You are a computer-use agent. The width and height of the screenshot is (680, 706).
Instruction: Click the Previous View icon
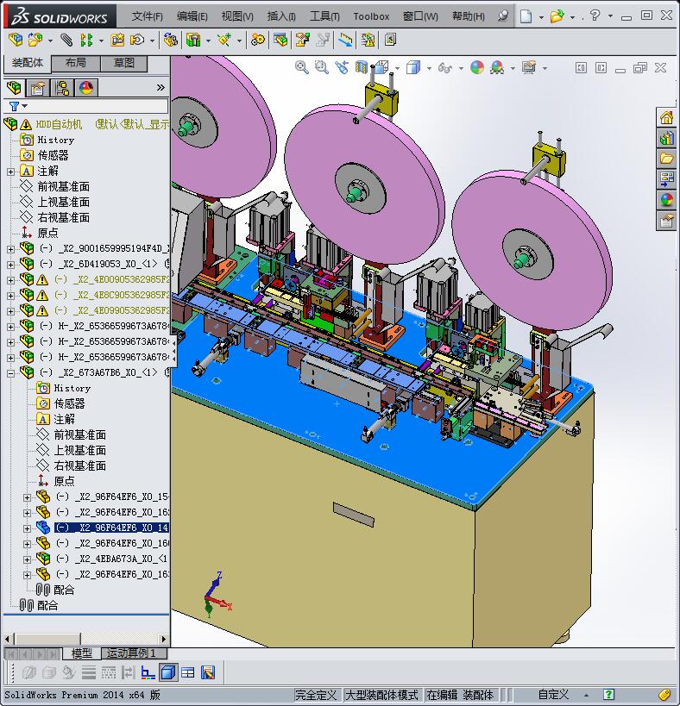(342, 67)
